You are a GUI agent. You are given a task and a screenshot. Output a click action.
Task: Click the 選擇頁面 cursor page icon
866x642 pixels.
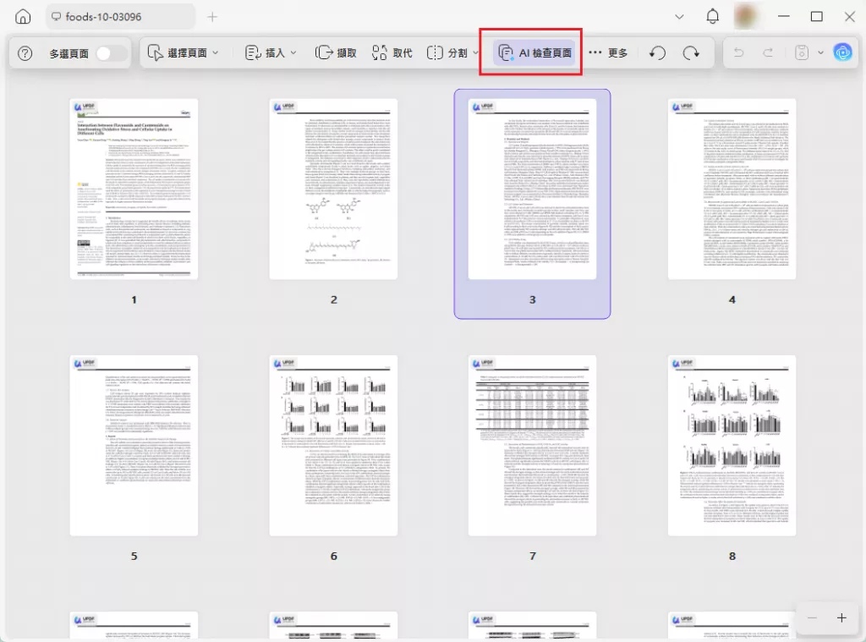coord(156,53)
